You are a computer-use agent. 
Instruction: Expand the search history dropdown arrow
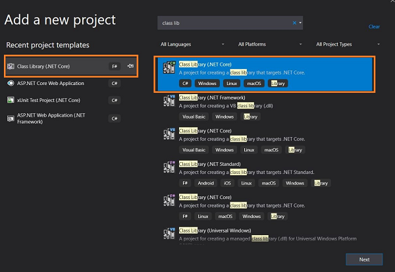point(300,22)
